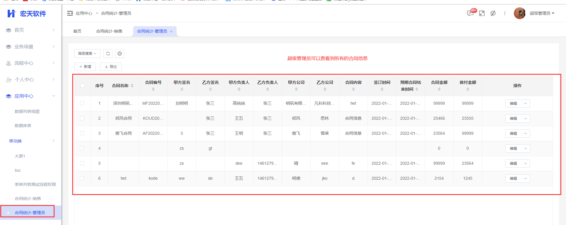
Task: Click the 新增 button
Action: tap(85, 67)
